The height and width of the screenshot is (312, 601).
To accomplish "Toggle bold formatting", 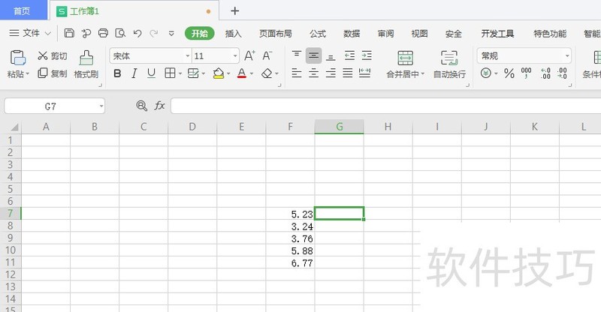I will (x=117, y=73).
